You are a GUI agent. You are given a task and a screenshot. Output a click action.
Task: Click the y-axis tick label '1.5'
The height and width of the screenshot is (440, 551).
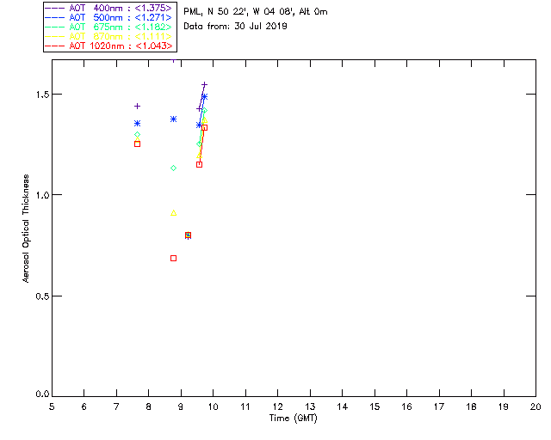pyautogui.click(x=42, y=95)
